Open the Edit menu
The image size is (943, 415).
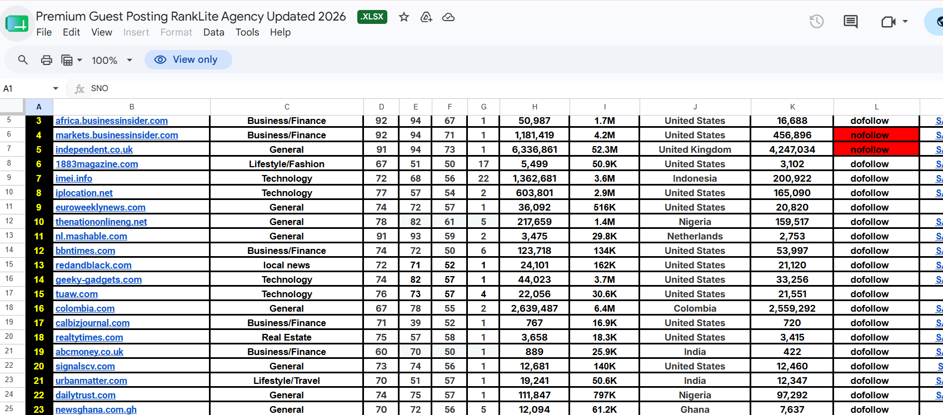coord(71,32)
